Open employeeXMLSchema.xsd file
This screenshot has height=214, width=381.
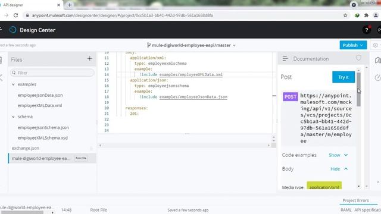click(42, 138)
